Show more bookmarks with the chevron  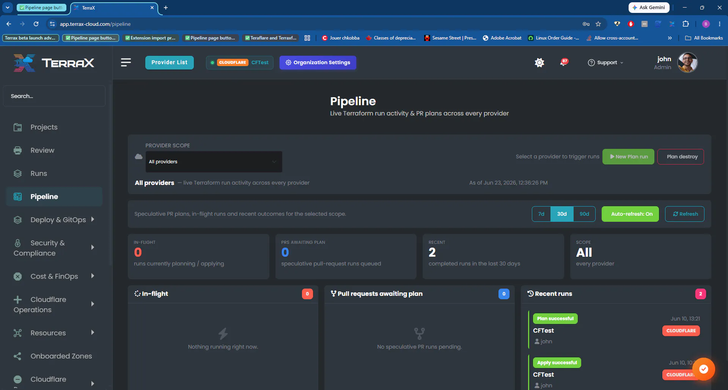click(670, 38)
